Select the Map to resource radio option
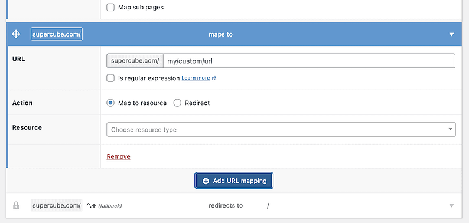This screenshot has width=469, height=223. [x=110, y=103]
